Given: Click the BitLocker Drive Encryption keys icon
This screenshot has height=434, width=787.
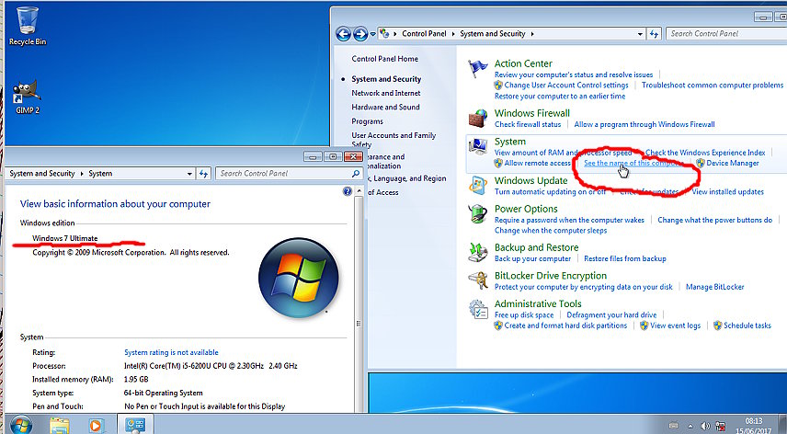Looking at the screenshot, I should click(477, 280).
